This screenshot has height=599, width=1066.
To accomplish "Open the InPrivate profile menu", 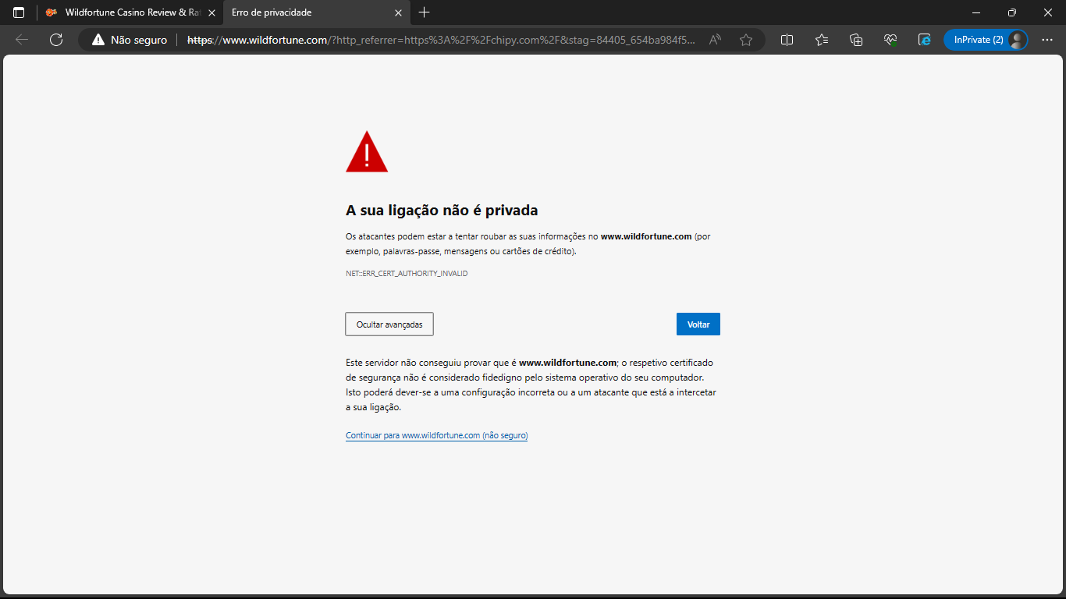I will tap(986, 39).
